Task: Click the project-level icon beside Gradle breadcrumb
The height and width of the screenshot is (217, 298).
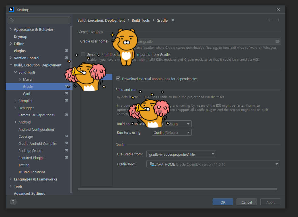Action: [x=173, y=20]
